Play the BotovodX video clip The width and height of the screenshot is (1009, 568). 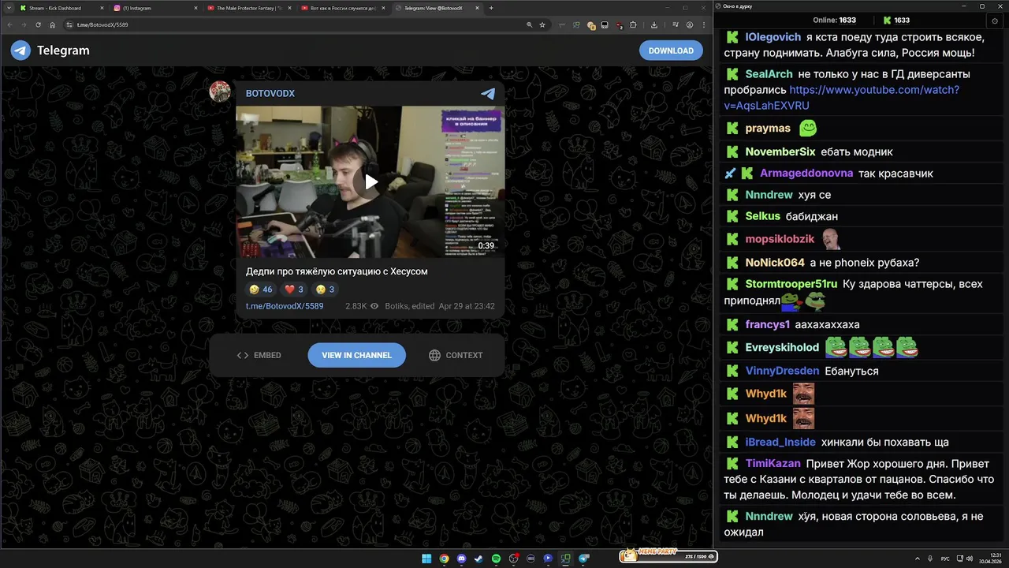click(370, 182)
